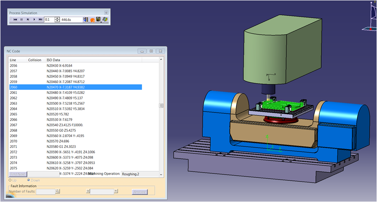
Task: Select the Down search direction radio button
Action: [29, 180]
